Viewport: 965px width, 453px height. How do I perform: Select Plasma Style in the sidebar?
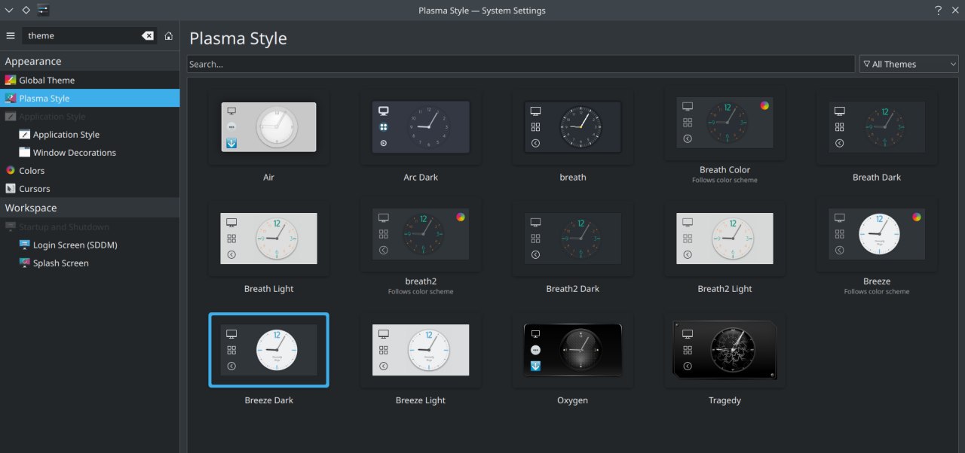pyautogui.click(x=90, y=98)
